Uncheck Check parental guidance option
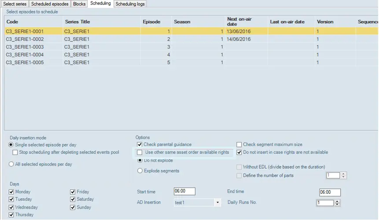 pos(140,145)
